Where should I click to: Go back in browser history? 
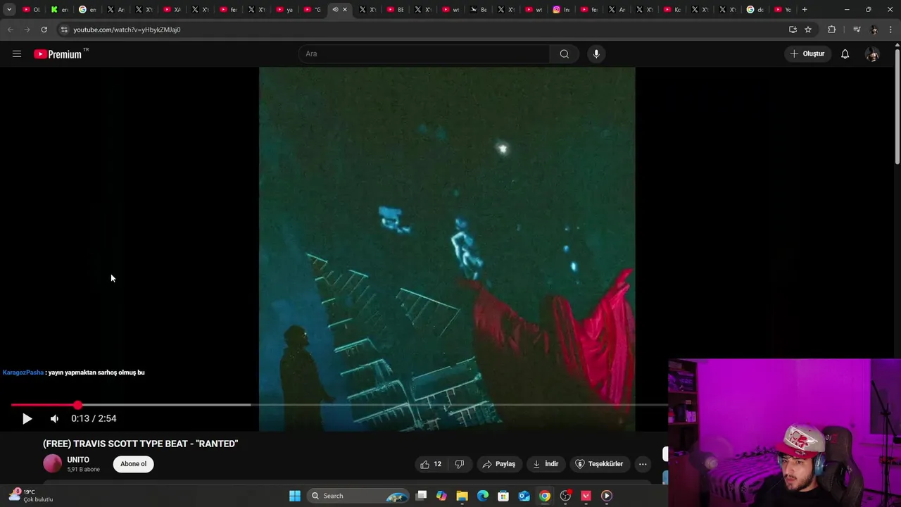pos(10,30)
